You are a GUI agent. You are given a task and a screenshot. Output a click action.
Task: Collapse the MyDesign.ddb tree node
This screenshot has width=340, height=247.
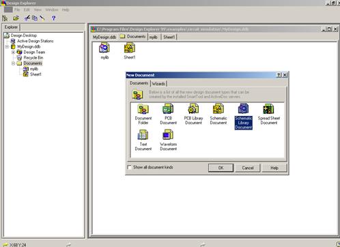coord(7,47)
